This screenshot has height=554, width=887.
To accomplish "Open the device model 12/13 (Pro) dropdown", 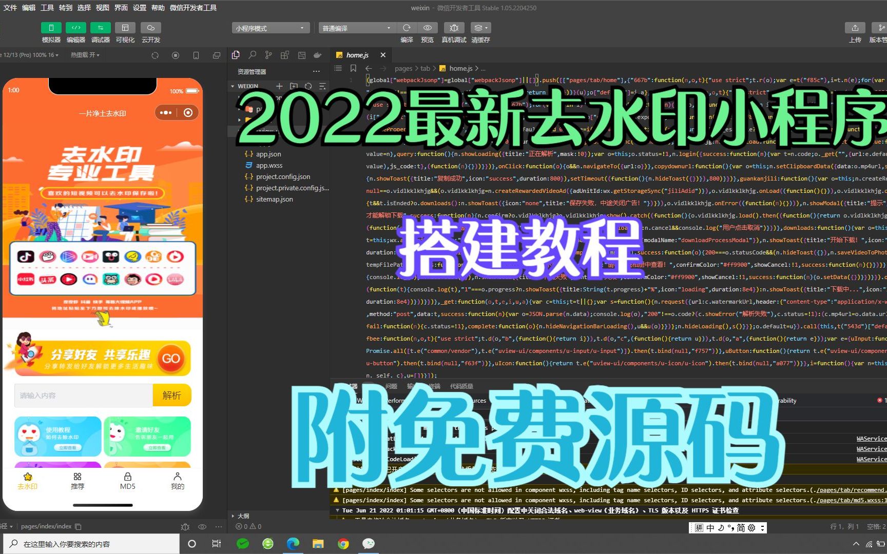I will click(x=30, y=55).
